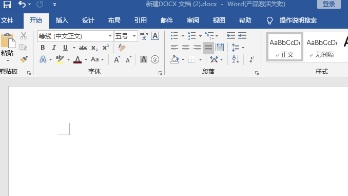The height and width of the screenshot is (196, 348).
Task: Open highlight color dropdown arrow
Action: point(68,59)
